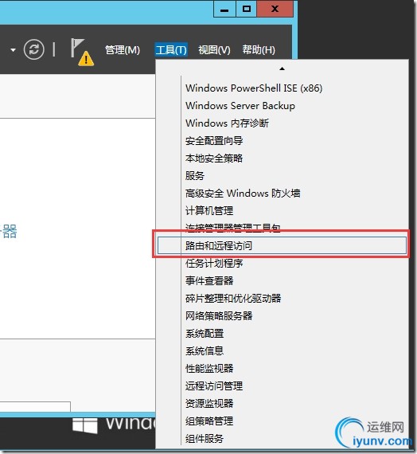Open 计算机管理

[209, 210]
